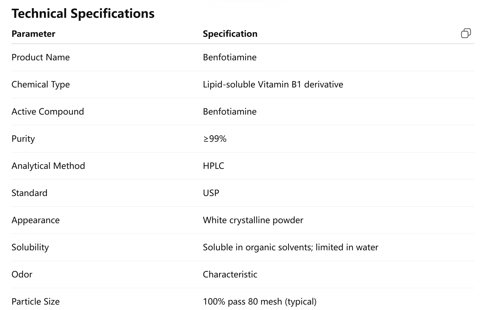The height and width of the screenshot is (310, 501).
Task: Click the Parameter column header
Action: click(33, 34)
